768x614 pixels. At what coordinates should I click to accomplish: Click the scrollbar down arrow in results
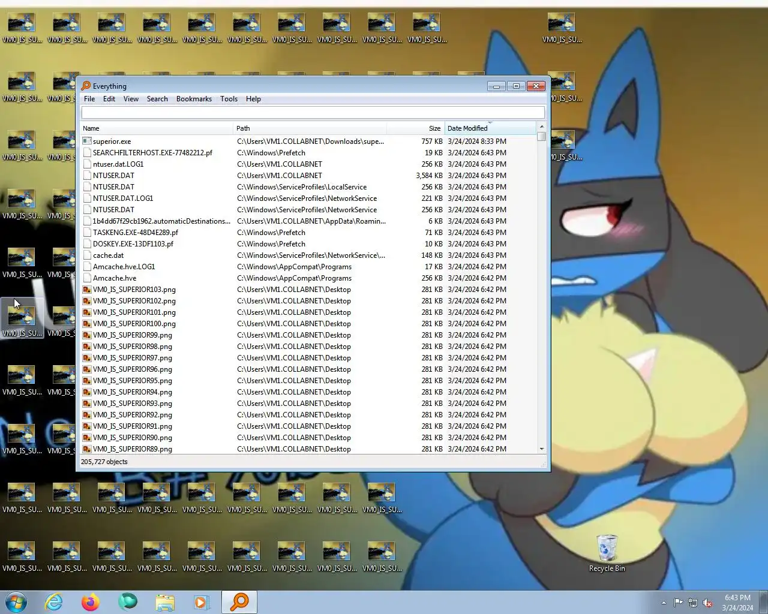click(x=542, y=449)
